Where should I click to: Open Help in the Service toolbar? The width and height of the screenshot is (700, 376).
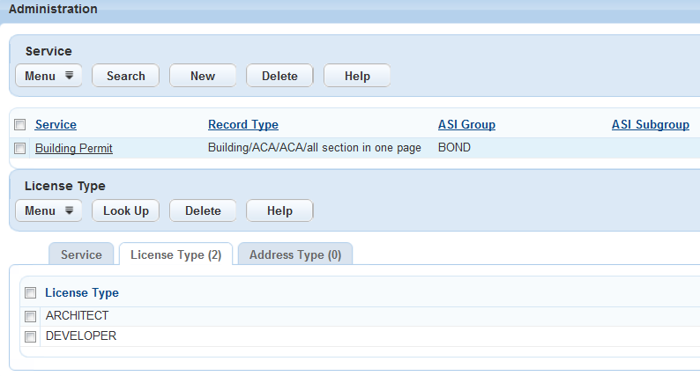[357, 76]
